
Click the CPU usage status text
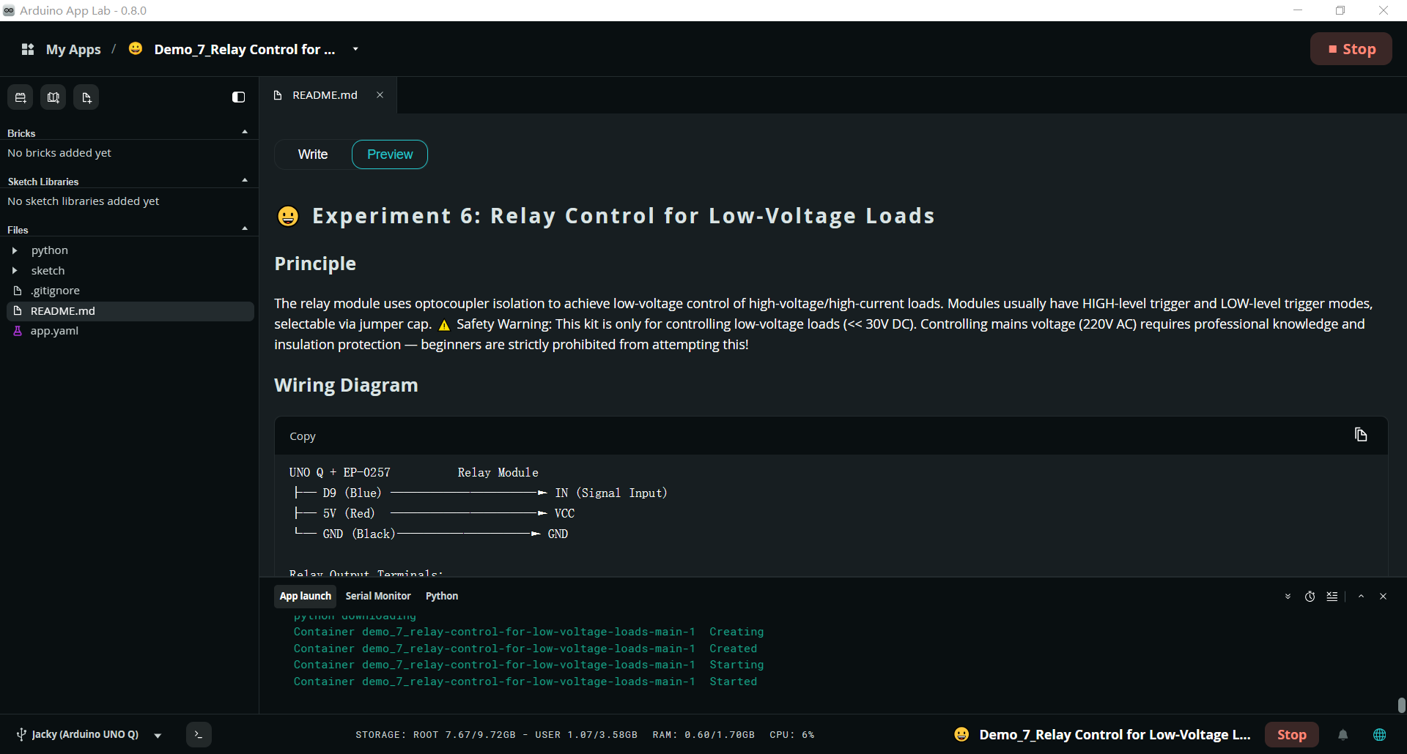pyautogui.click(x=792, y=735)
